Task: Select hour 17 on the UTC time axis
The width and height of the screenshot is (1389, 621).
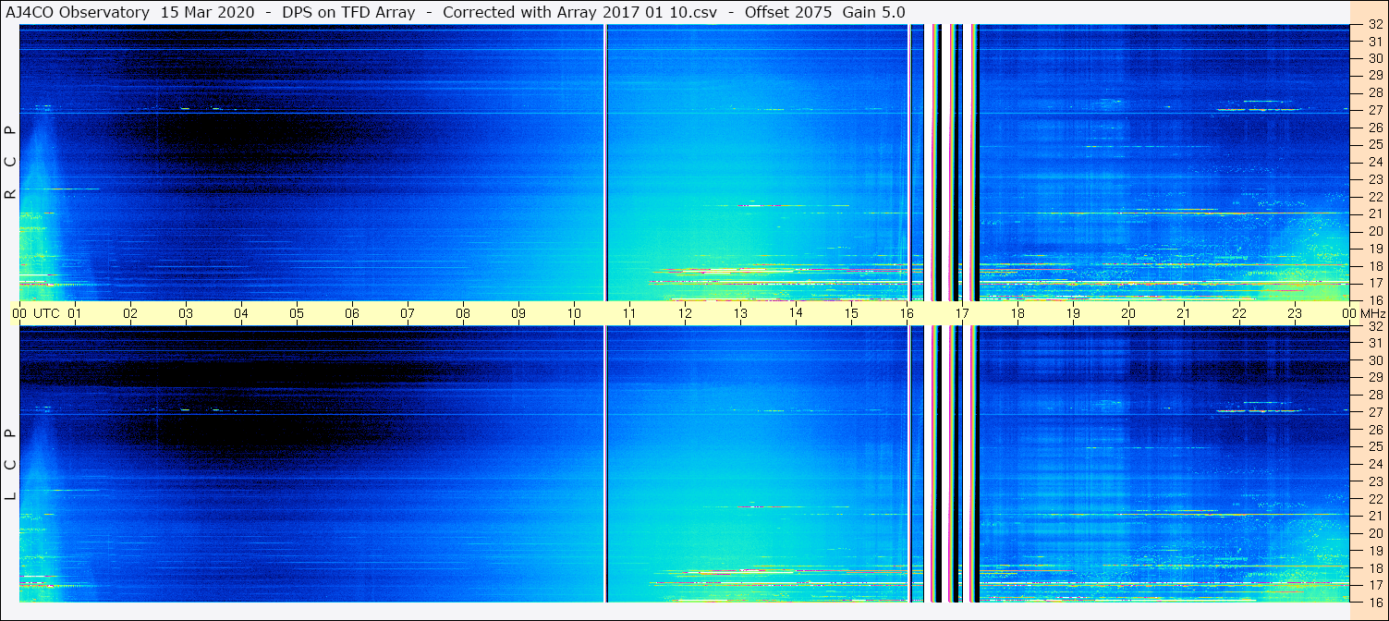Action: (962, 313)
